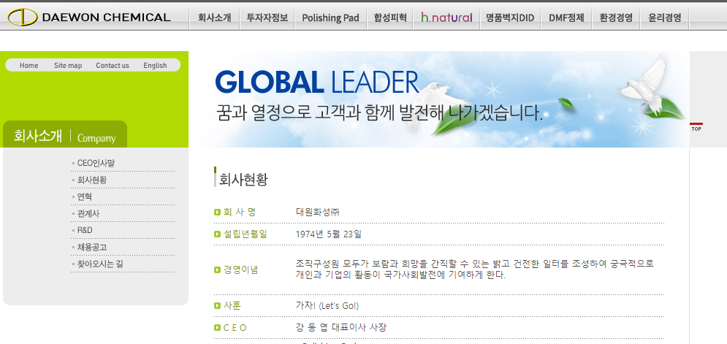Open the Contact us link

(113, 66)
